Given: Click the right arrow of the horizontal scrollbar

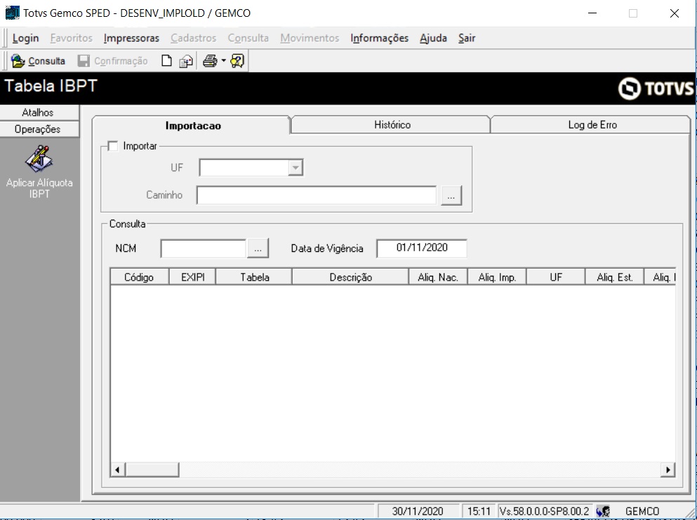Looking at the screenshot, I should click(x=668, y=469).
